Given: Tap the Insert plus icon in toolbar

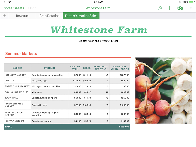Looking at the screenshot, I should 169,8.
